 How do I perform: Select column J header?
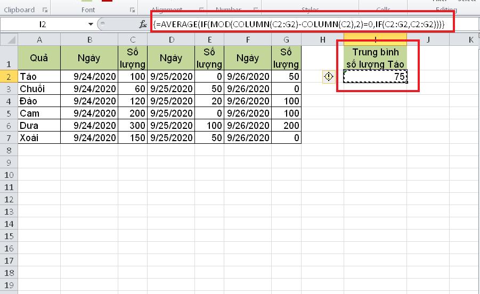[x=428, y=39]
